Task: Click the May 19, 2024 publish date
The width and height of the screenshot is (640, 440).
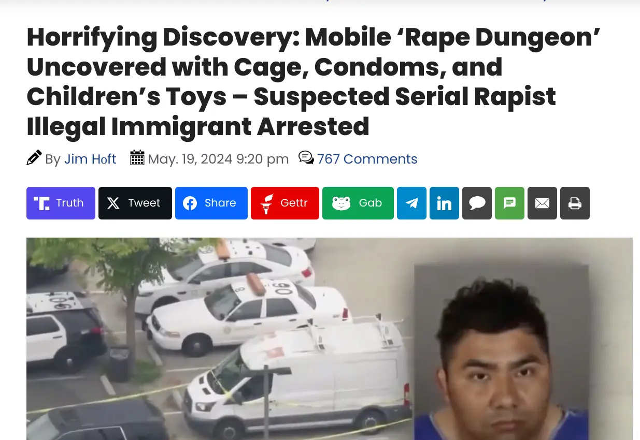Action: (218, 159)
